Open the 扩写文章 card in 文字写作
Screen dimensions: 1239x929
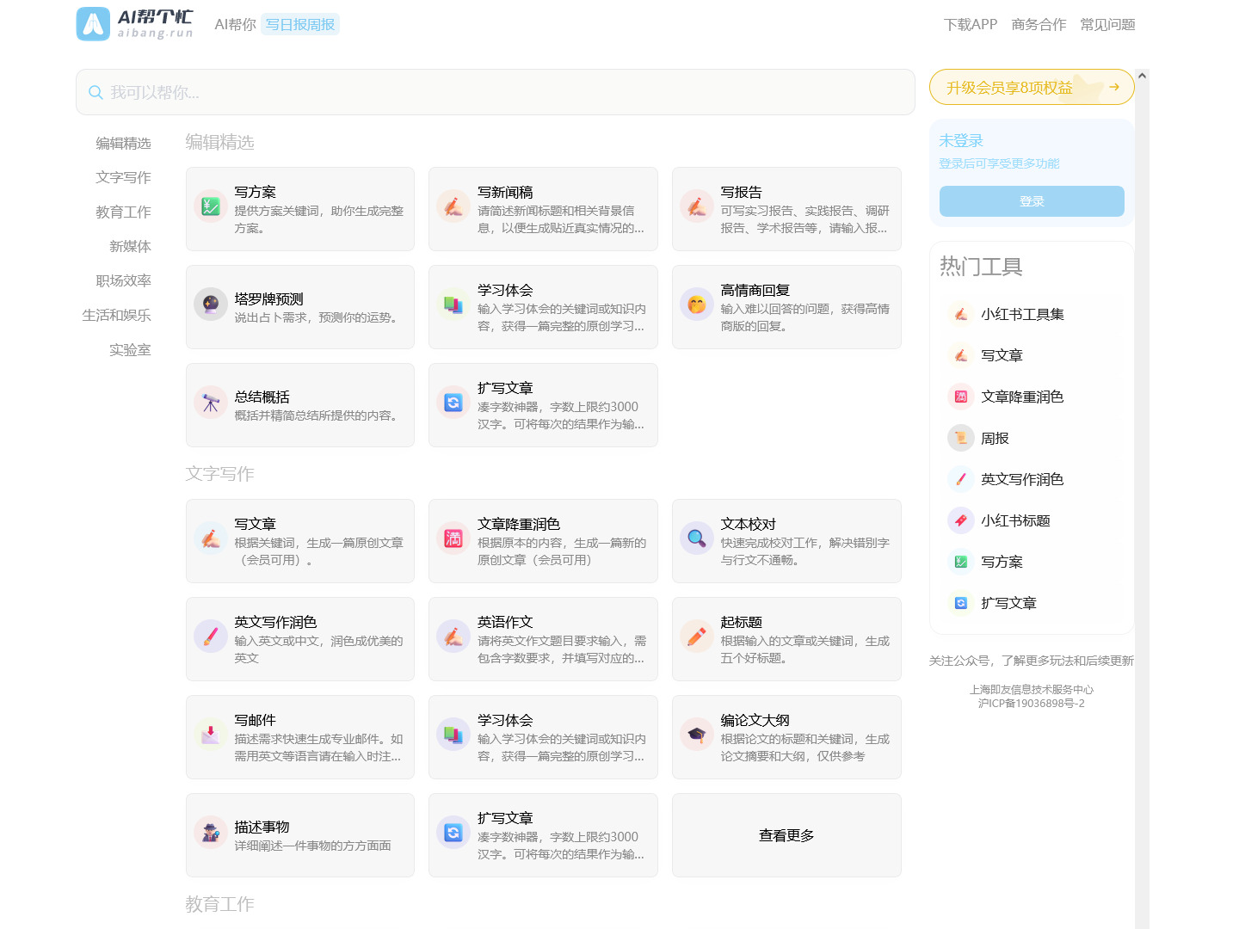pos(543,835)
